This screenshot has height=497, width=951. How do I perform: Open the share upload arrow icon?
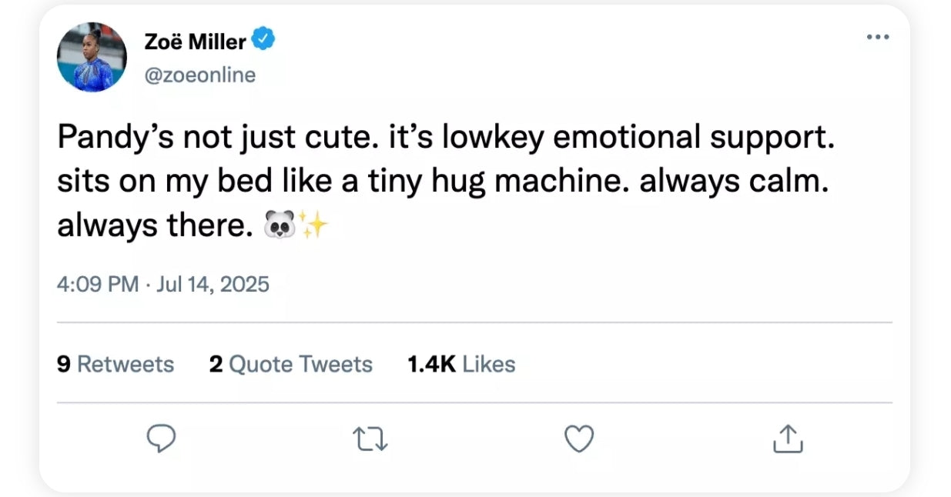(787, 439)
